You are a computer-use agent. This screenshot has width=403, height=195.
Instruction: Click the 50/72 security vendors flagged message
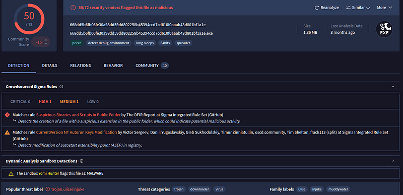point(125,8)
